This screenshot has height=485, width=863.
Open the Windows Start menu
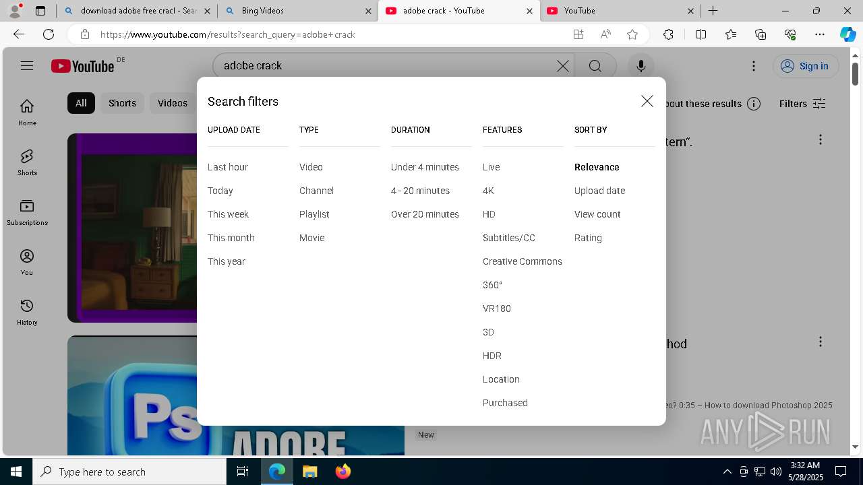16,472
